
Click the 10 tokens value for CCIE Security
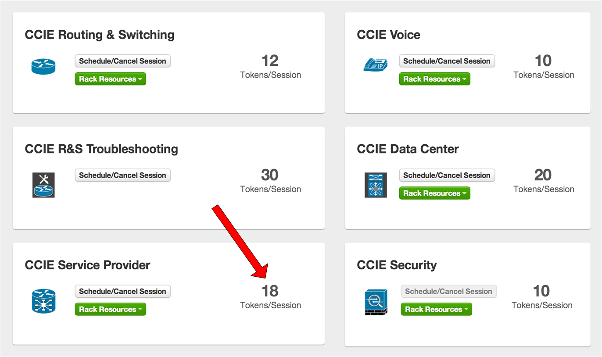coord(541,291)
